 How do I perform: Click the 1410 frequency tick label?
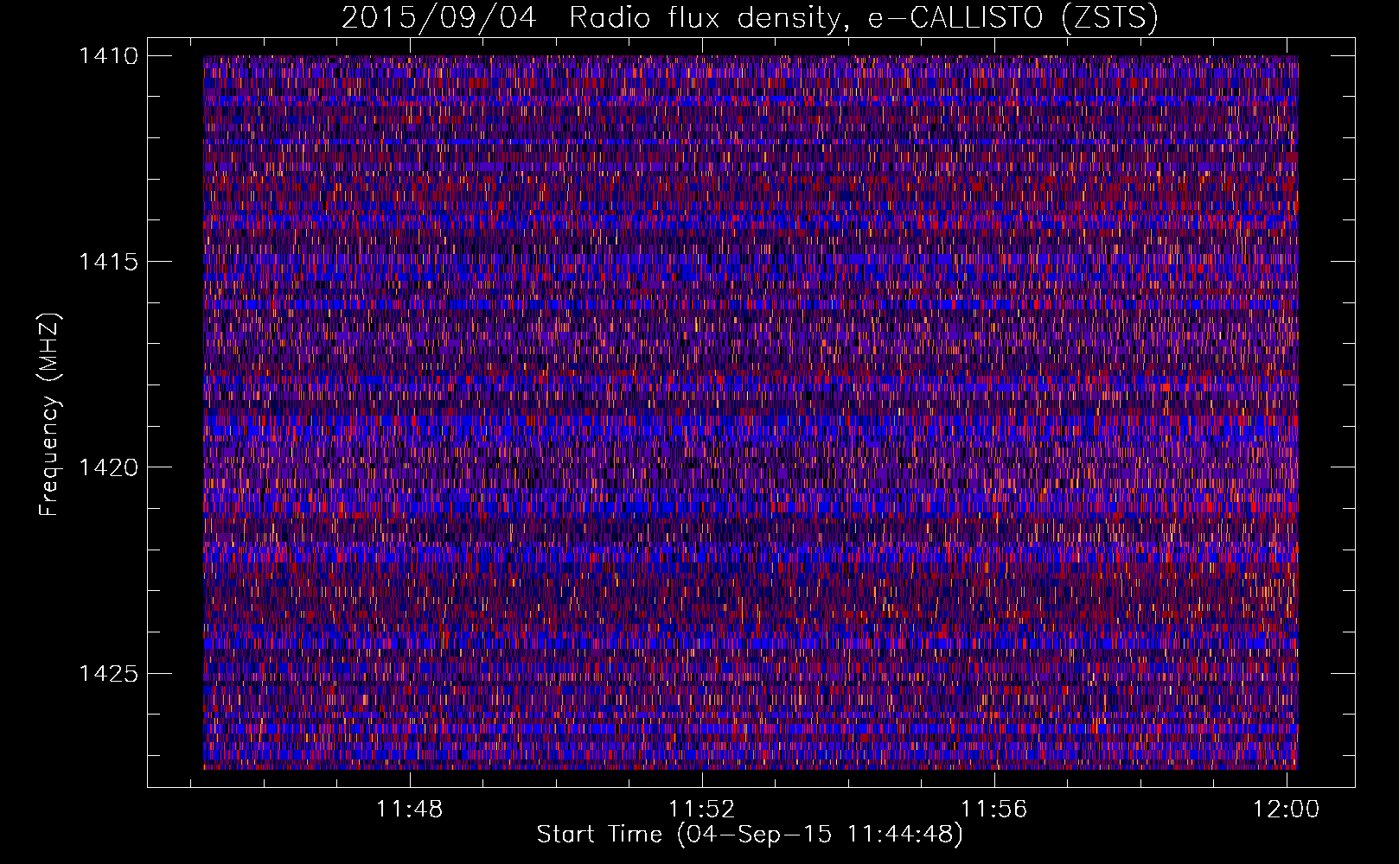(108, 56)
